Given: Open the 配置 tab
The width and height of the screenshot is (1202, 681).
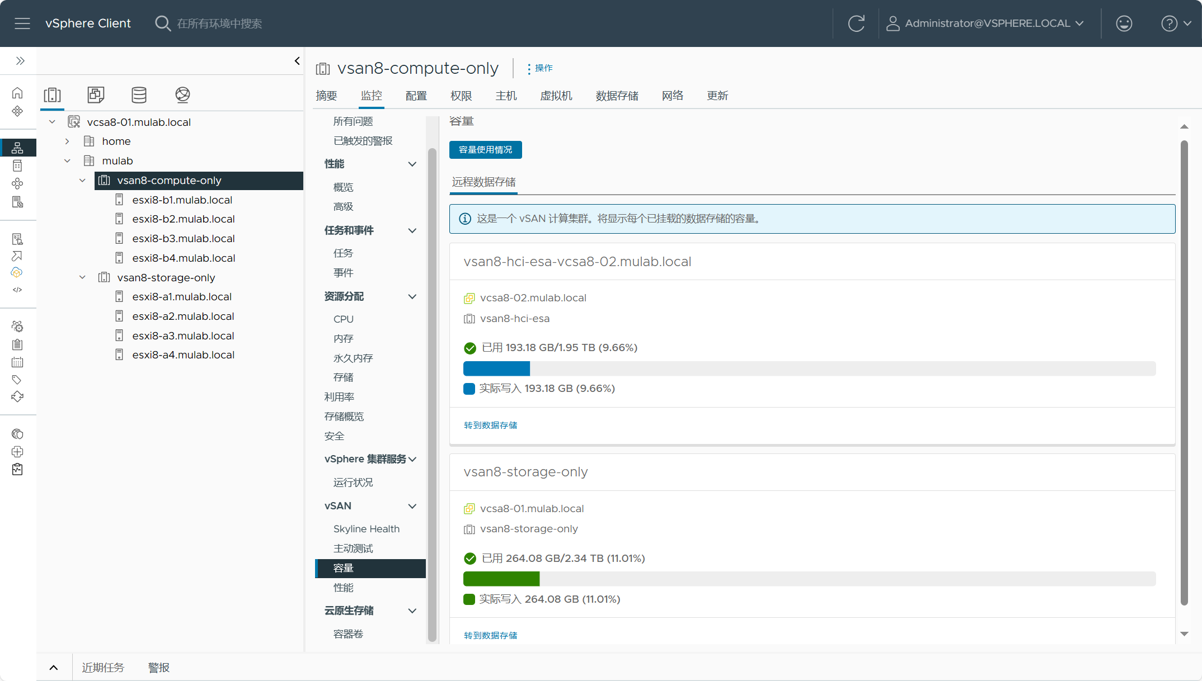Looking at the screenshot, I should pos(416,96).
